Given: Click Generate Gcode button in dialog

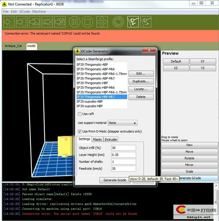Looking at the screenshot, I should [x=115, y=180].
